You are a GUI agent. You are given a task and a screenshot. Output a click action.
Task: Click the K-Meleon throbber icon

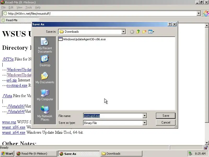tap(206, 14)
